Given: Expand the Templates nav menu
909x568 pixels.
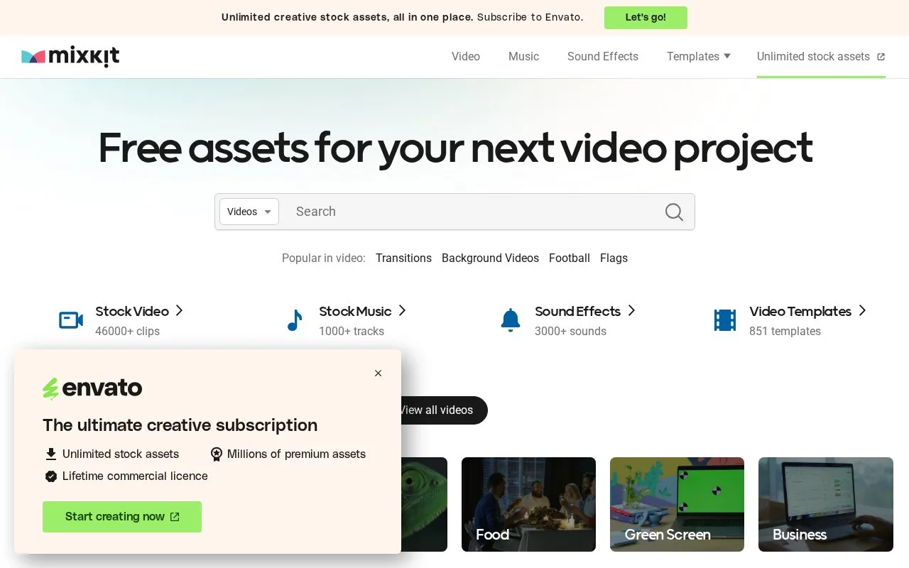Looking at the screenshot, I should [x=698, y=56].
